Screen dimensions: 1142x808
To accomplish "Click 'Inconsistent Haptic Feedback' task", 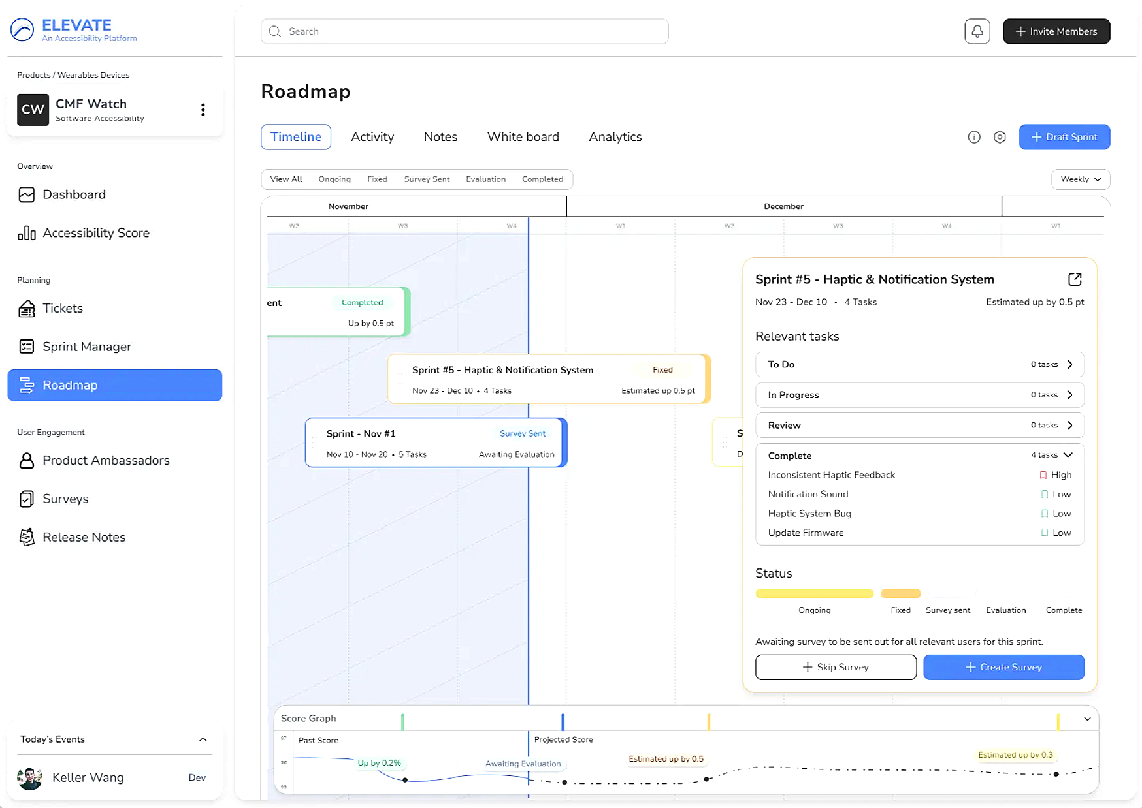I will tap(832, 475).
